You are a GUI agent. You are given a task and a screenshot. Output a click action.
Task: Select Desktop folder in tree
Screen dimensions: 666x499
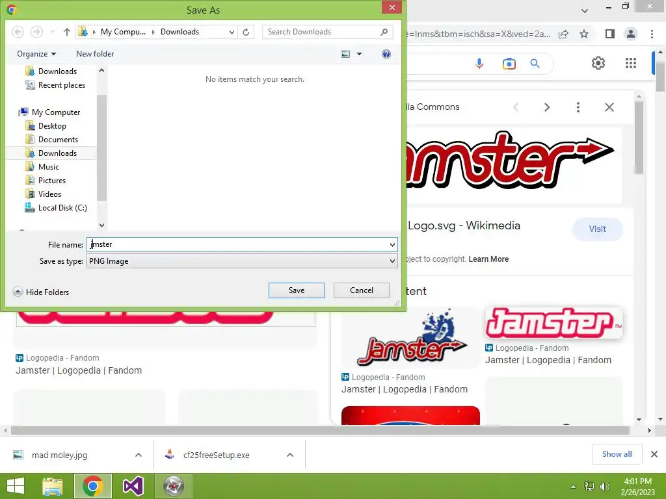[x=46, y=125]
